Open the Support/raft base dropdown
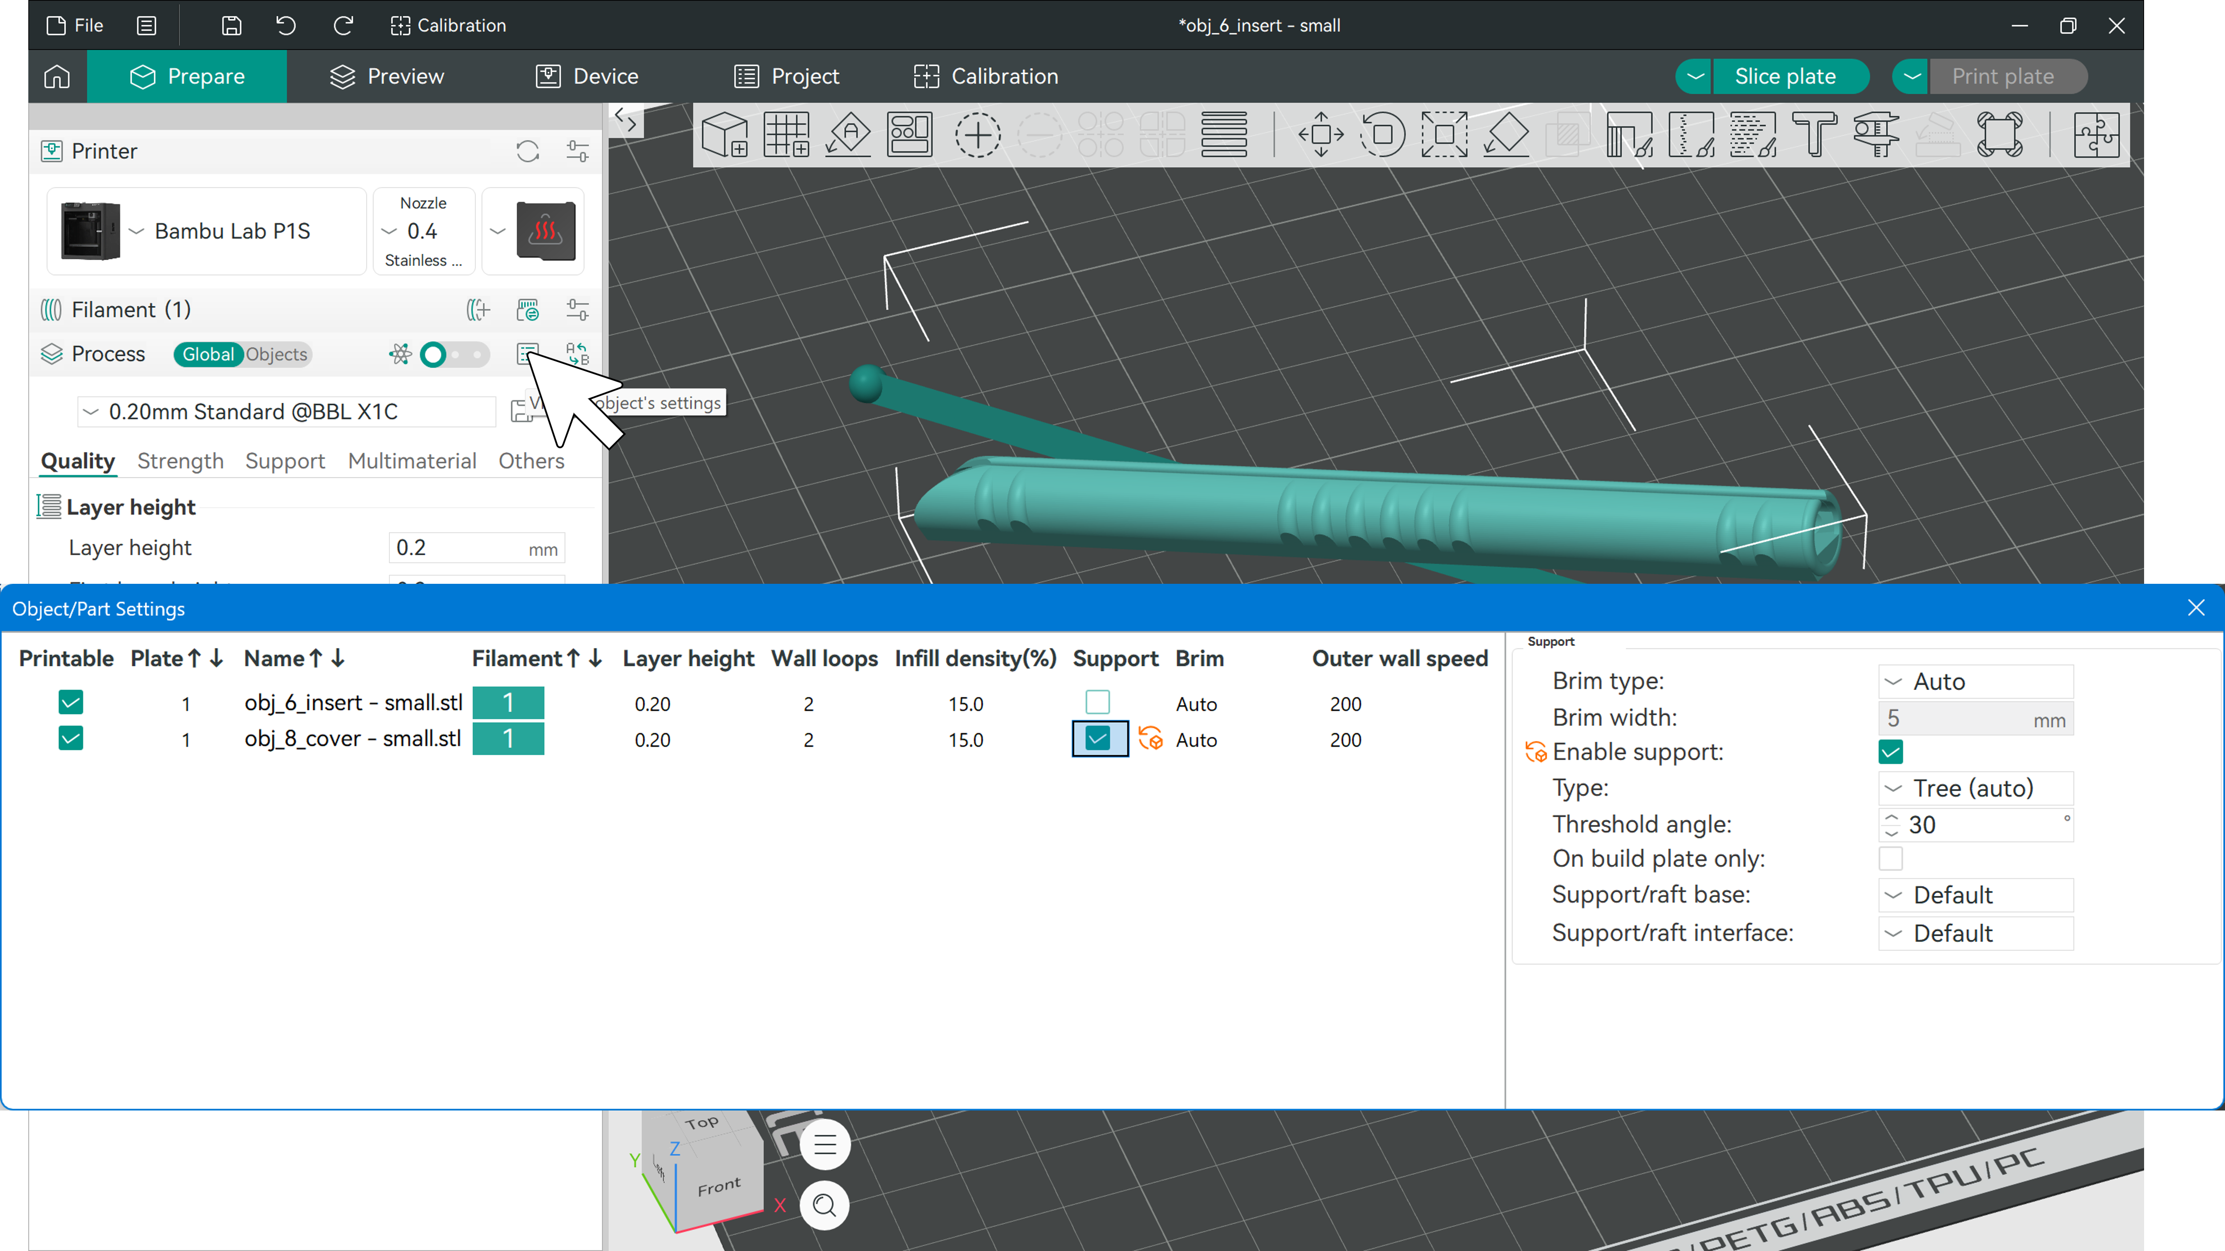Image resolution: width=2225 pixels, height=1251 pixels. (x=1975, y=895)
